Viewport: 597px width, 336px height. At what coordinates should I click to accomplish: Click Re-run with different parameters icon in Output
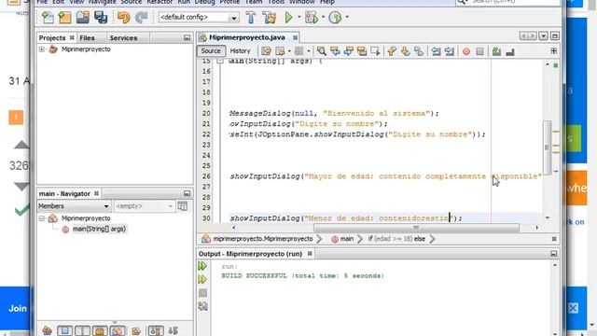(202, 279)
